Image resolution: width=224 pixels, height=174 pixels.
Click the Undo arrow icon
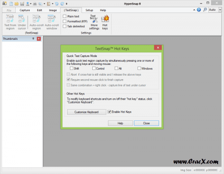pos(57,4)
